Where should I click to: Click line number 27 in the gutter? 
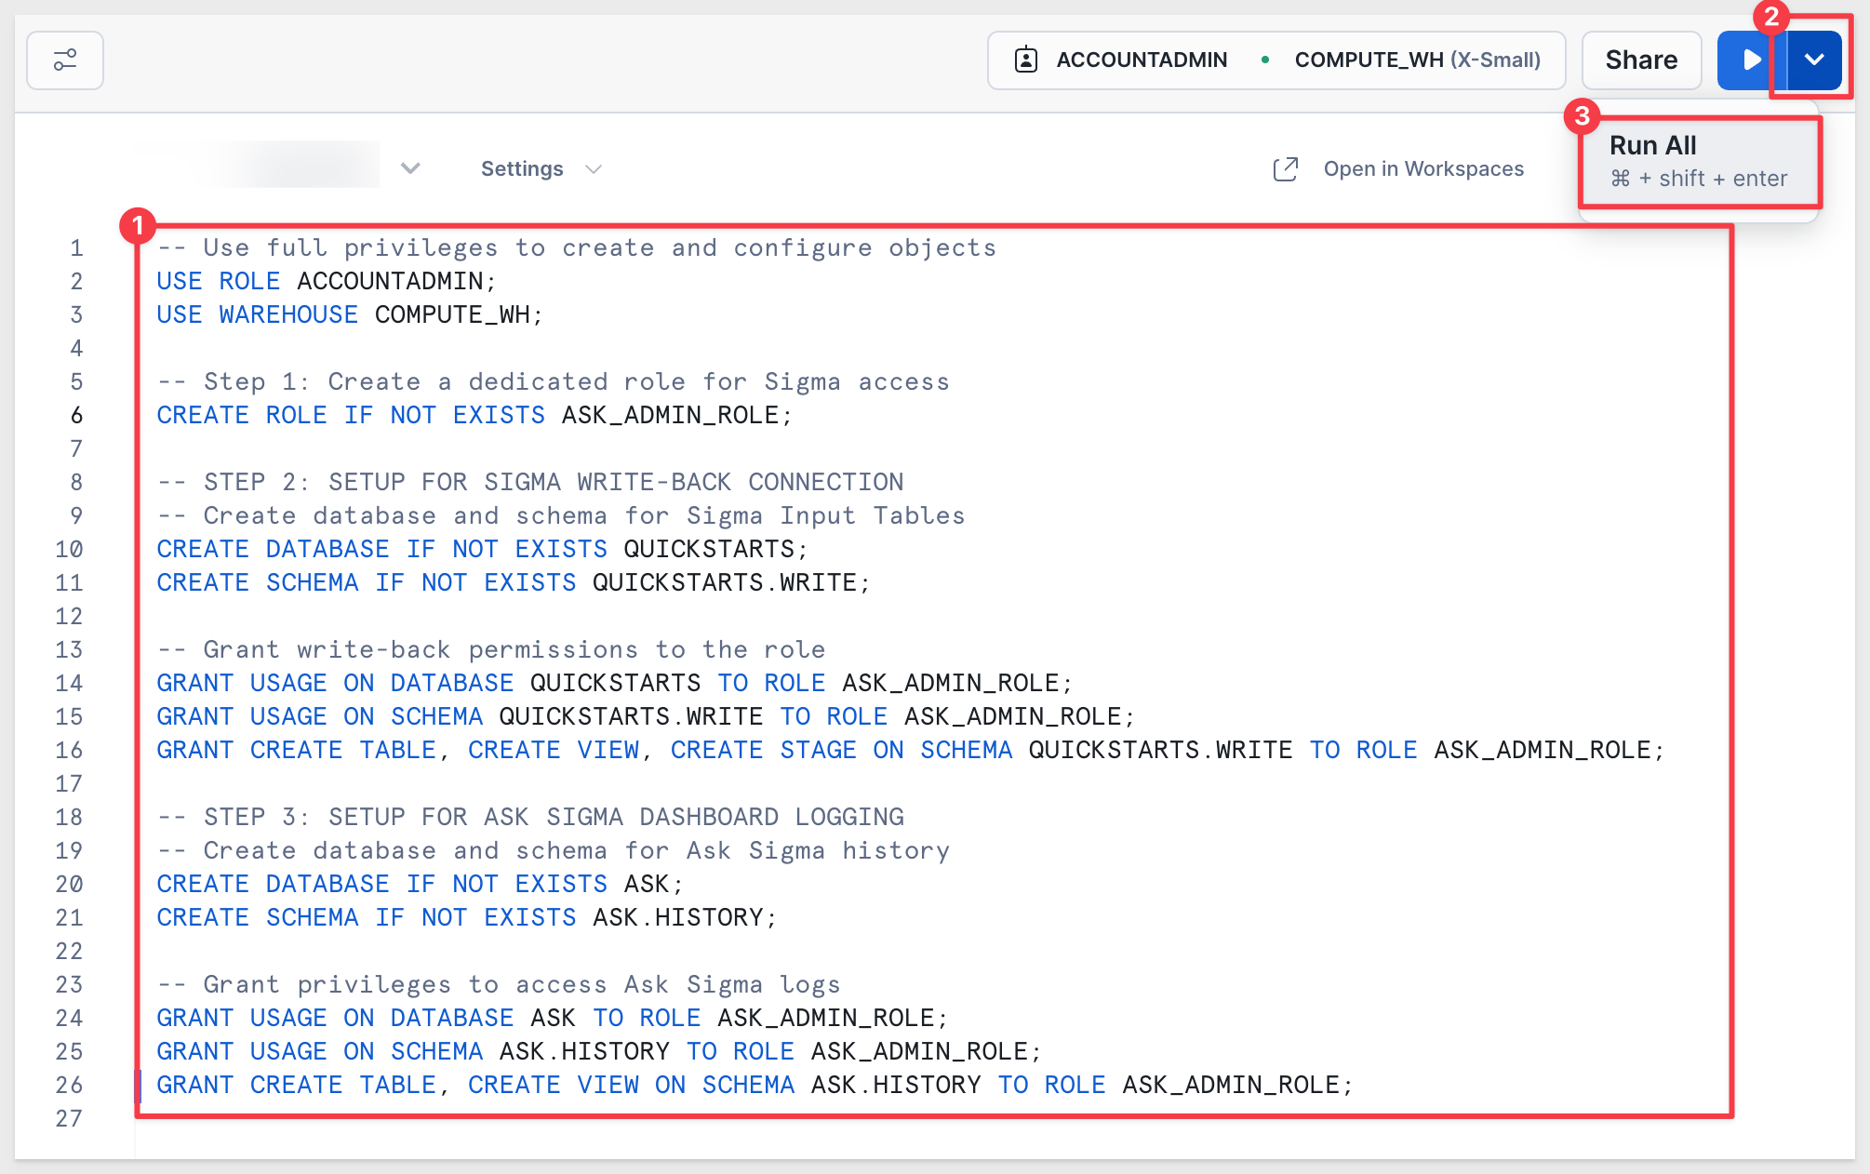tap(69, 1118)
